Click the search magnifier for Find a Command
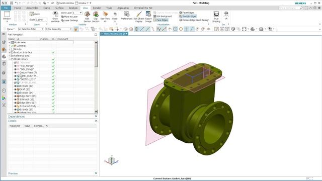 (x=301, y=8)
